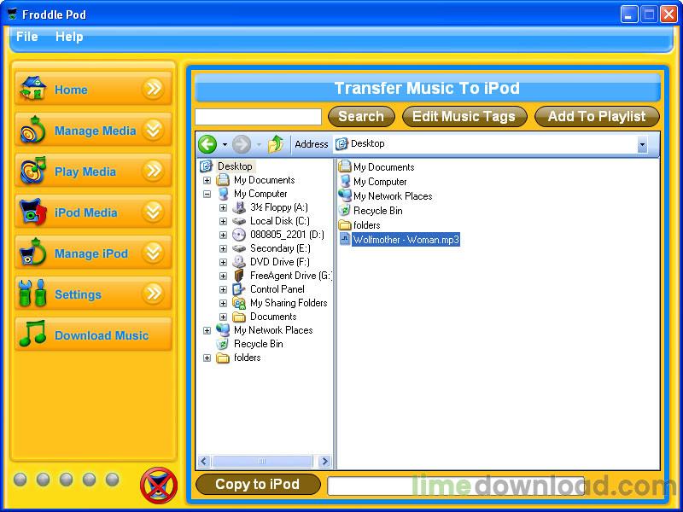Expand the Local Disk (C:) node
The height and width of the screenshot is (512, 683).
tap(223, 221)
